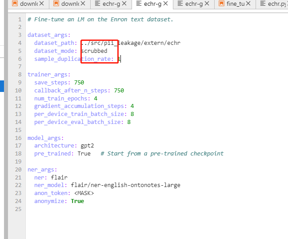This screenshot has height=239, width=288.
Task: Click the 'callback_after_n_steps:' key
Action: (x=72, y=91)
